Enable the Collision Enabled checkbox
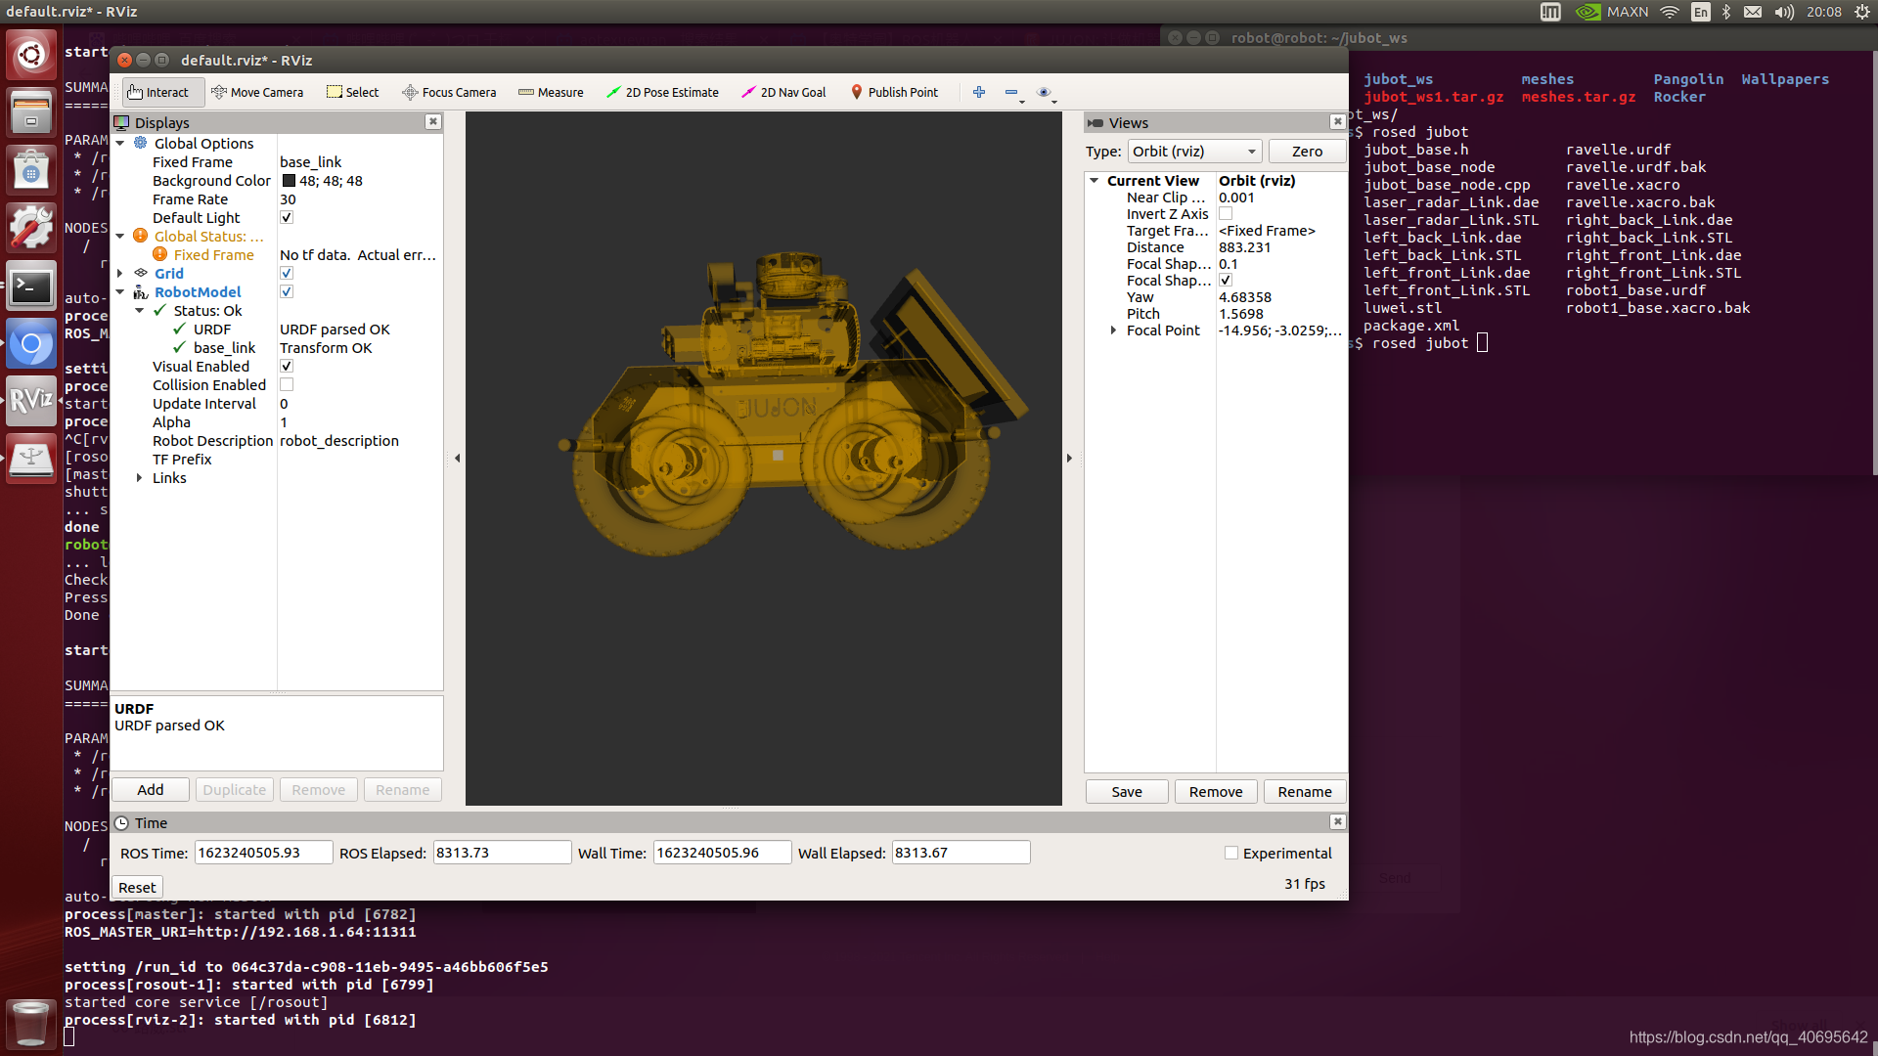Viewport: 1878px width, 1056px height. [x=287, y=385]
